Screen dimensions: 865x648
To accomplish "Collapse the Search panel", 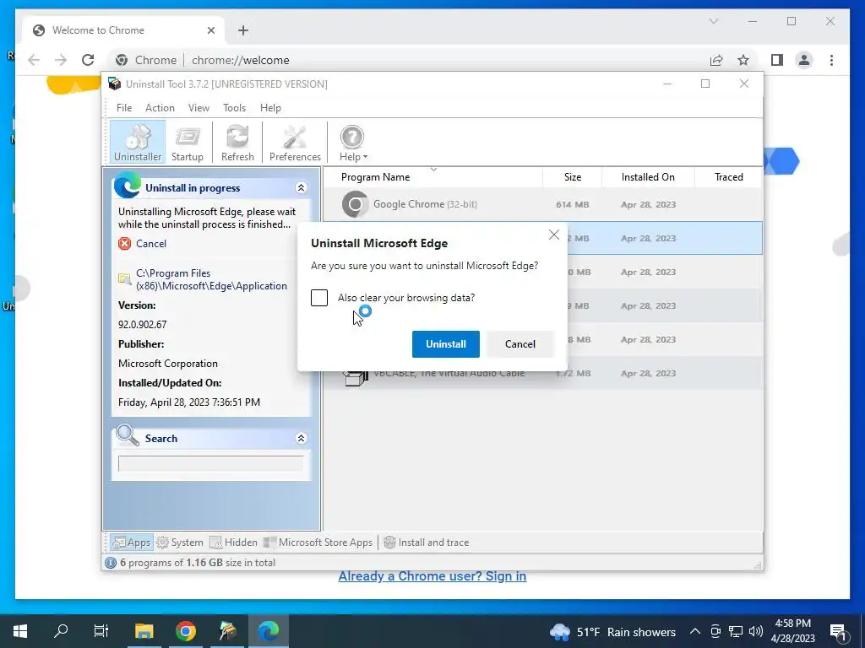I will click(302, 439).
